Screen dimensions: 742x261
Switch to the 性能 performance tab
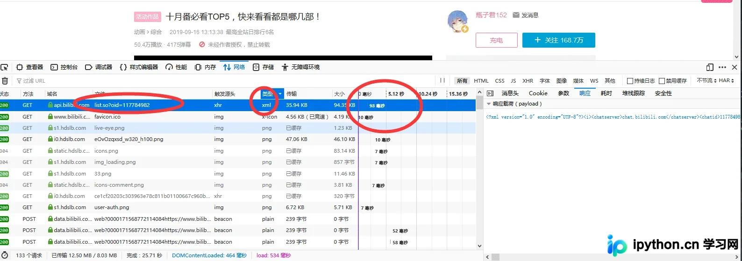pos(176,67)
